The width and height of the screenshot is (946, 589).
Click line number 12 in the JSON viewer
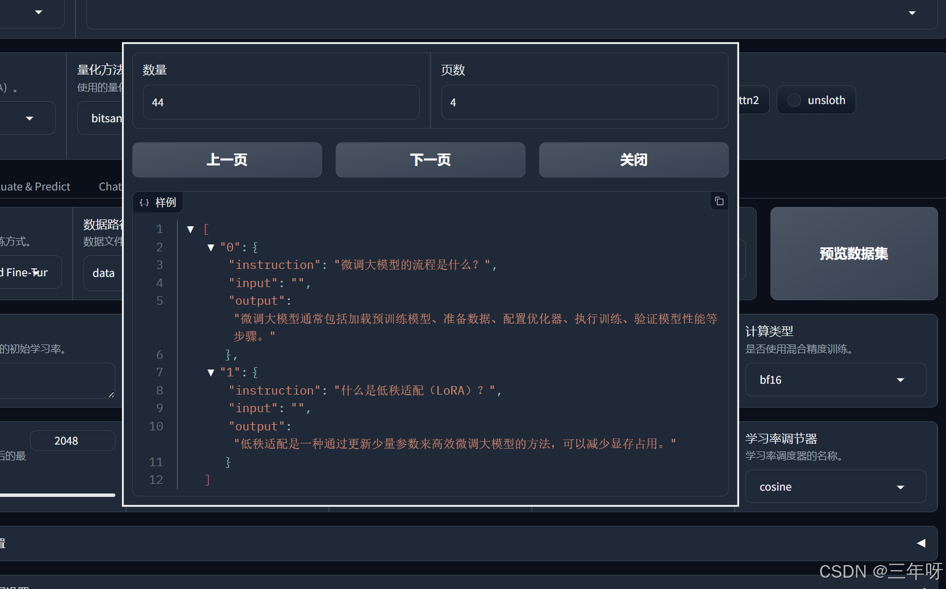tap(156, 480)
